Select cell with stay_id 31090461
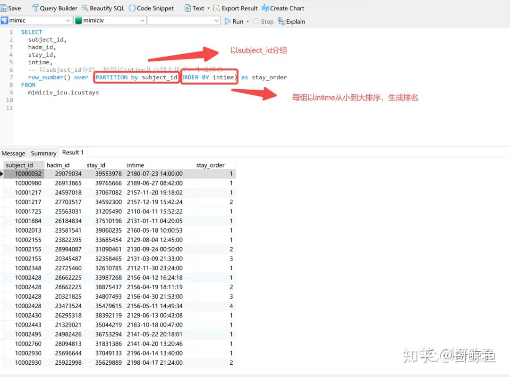This screenshot has height=377, width=510. (104, 249)
